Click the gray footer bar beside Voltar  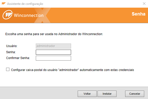tap(39, 93)
